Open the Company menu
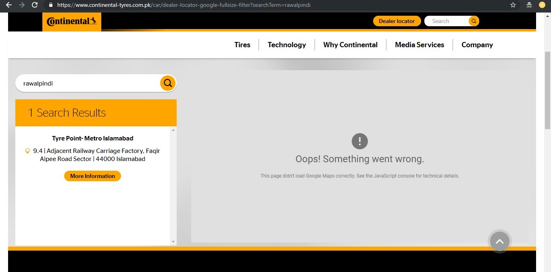The width and height of the screenshot is (551, 272). (x=477, y=45)
